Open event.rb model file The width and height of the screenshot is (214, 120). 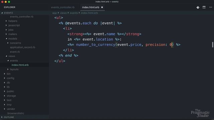[15, 52]
